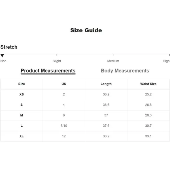The height and width of the screenshot is (170, 170).
Task: Select the Product Measurements tab
Action: [x=48, y=71]
